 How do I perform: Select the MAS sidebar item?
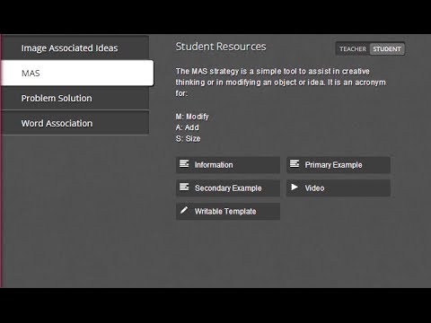click(77, 73)
